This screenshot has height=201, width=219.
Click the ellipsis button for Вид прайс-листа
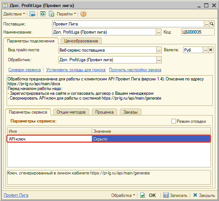tap(159, 50)
